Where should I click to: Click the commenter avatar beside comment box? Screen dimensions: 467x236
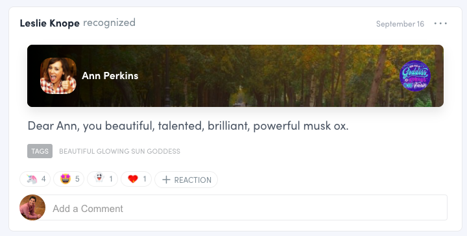pos(32,207)
